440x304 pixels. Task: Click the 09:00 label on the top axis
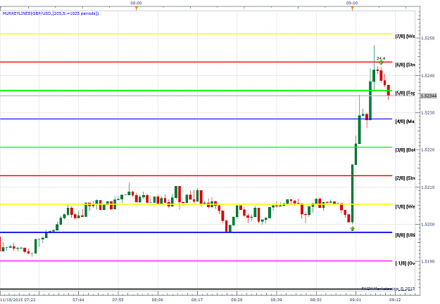352,3
